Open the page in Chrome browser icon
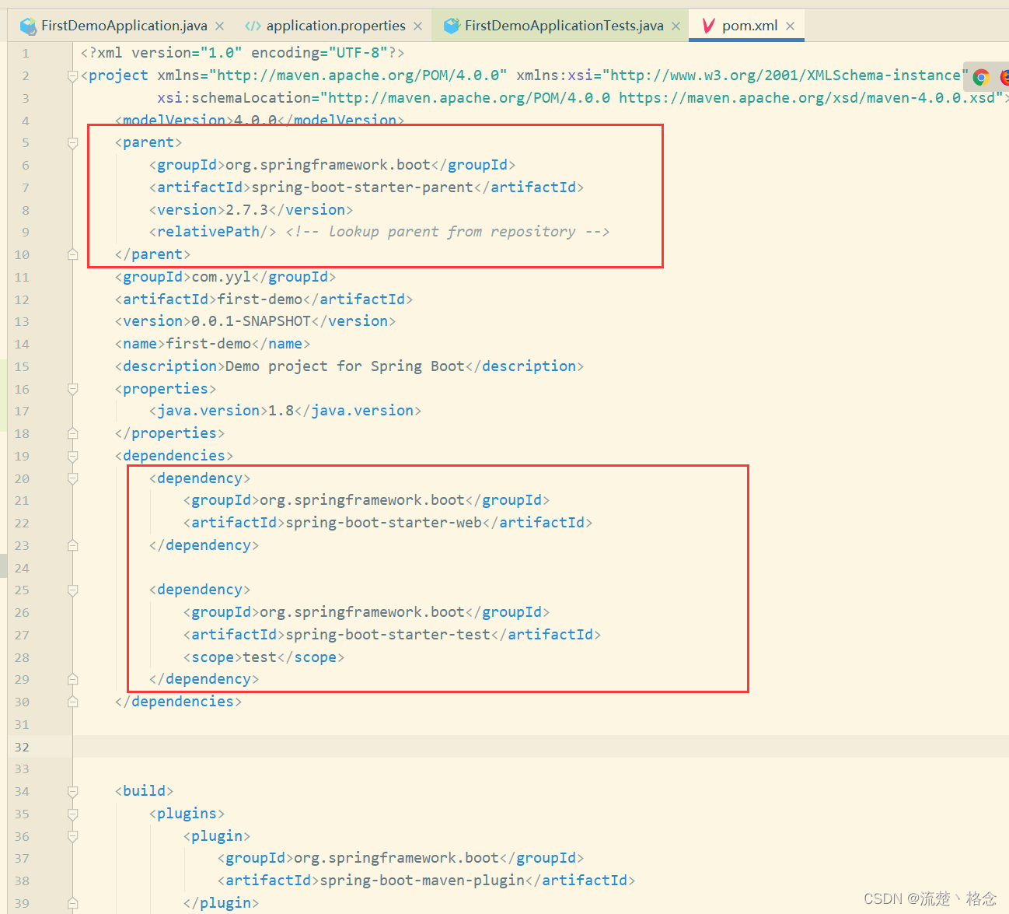 981,77
